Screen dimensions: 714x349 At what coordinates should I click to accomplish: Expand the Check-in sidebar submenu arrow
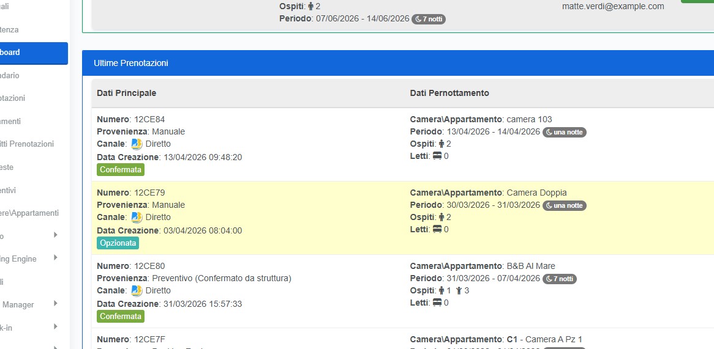tap(55, 327)
